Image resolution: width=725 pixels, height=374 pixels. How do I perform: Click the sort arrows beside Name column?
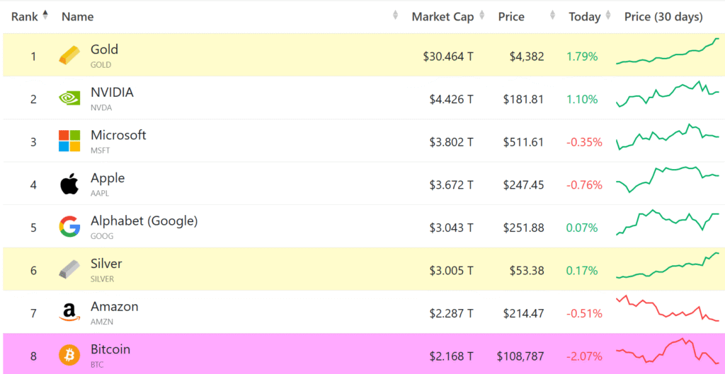[x=395, y=16]
